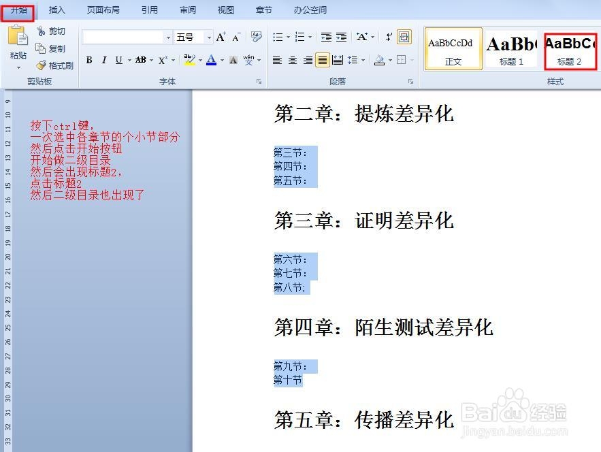Copy selected text using 复制
This screenshot has width=601, height=452.
point(51,48)
